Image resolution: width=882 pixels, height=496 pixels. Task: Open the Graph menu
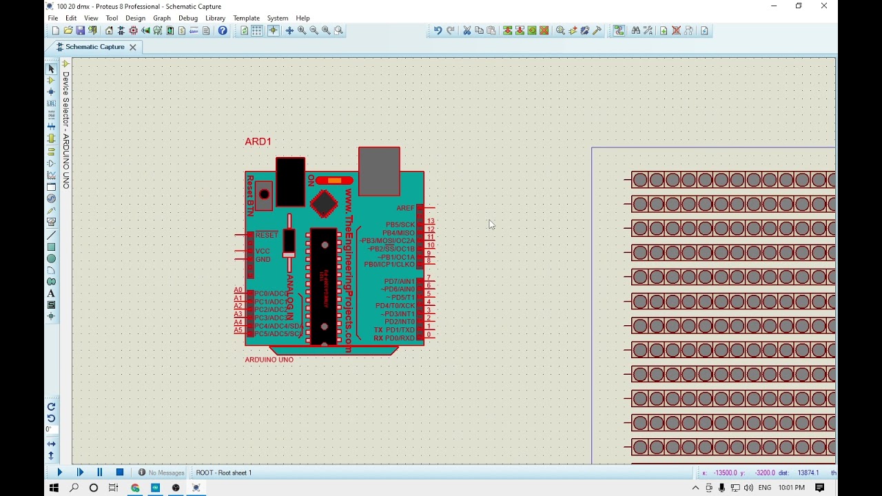tap(162, 18)
